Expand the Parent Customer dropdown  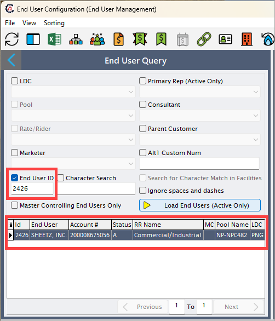(200, 140)
